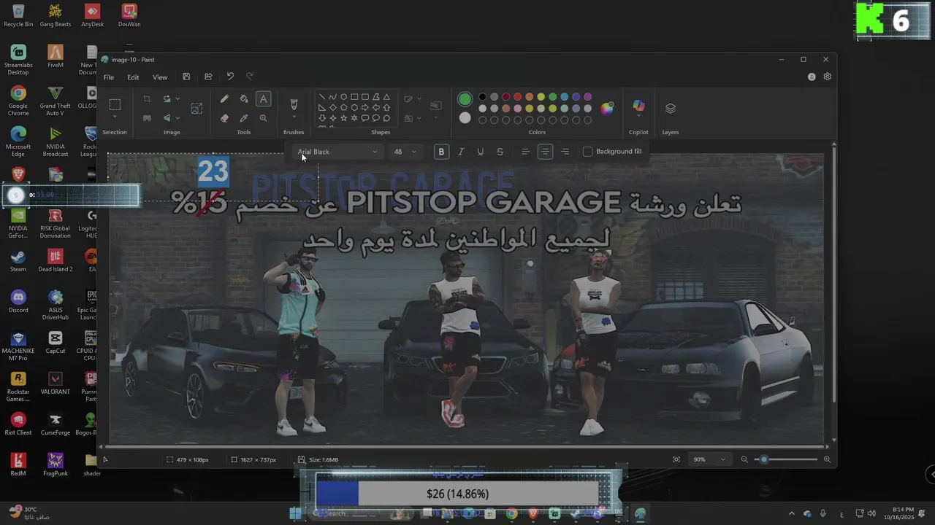Pick the black palette color
935x525 pixels.
tap(482, 97)
